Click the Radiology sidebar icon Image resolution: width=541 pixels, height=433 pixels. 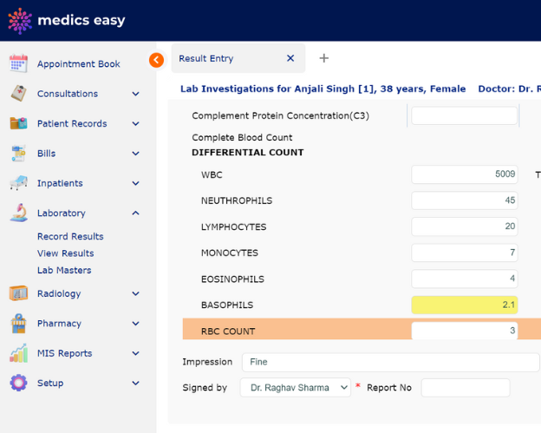pyautogui.click(x=18, y=293)
